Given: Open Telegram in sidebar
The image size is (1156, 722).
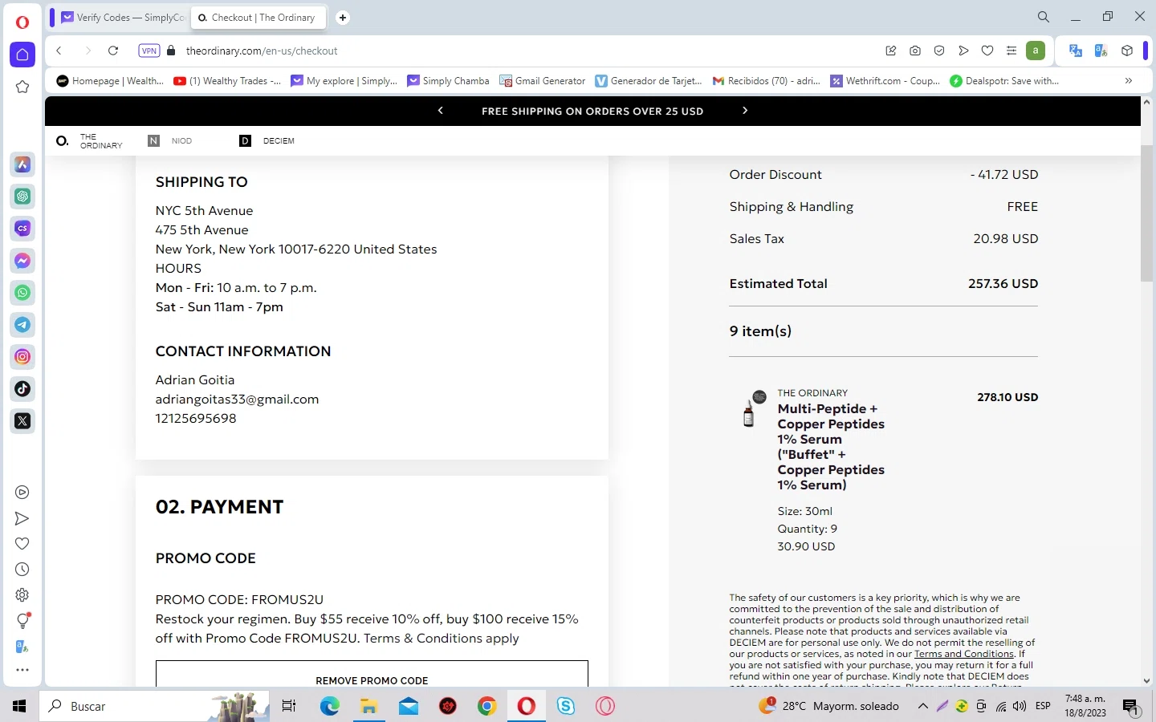Looking at the screenshot, I should coord(22,325).
